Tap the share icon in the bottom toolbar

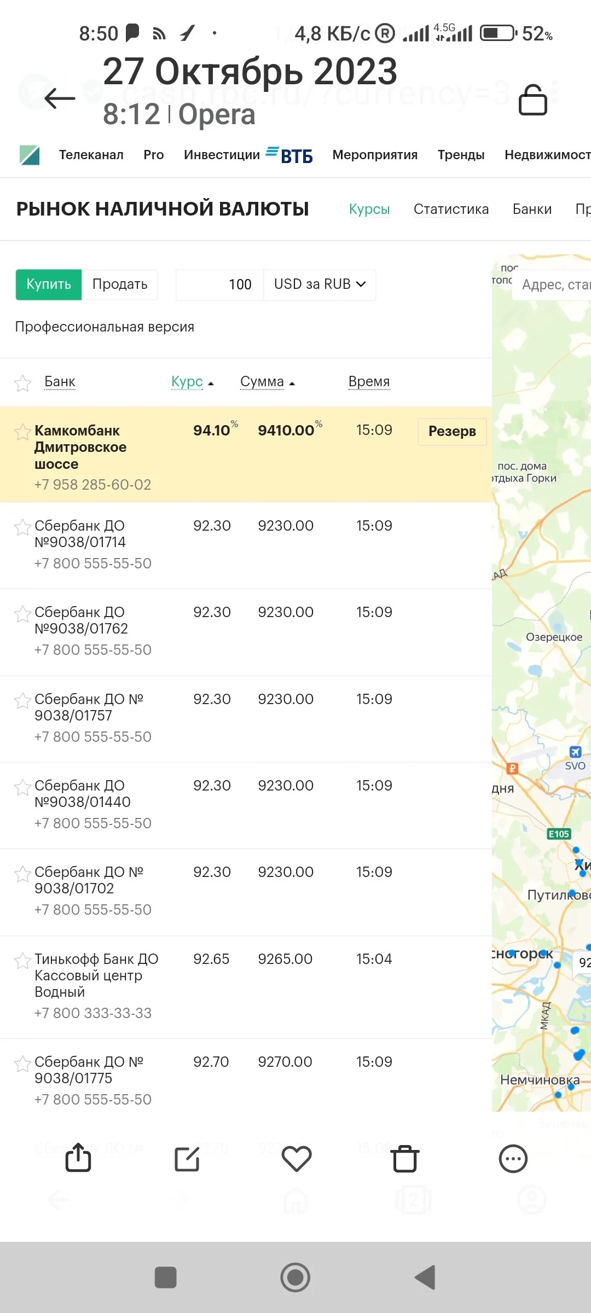pos(78,1158)
